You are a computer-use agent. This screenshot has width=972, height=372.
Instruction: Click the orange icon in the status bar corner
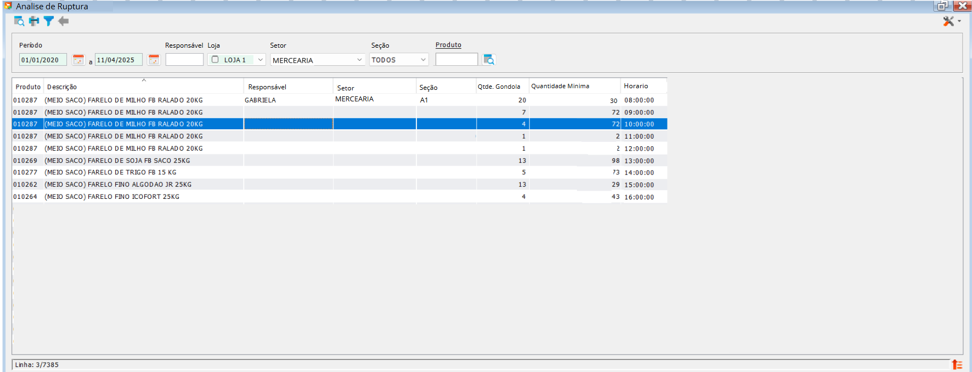point(957,365)
